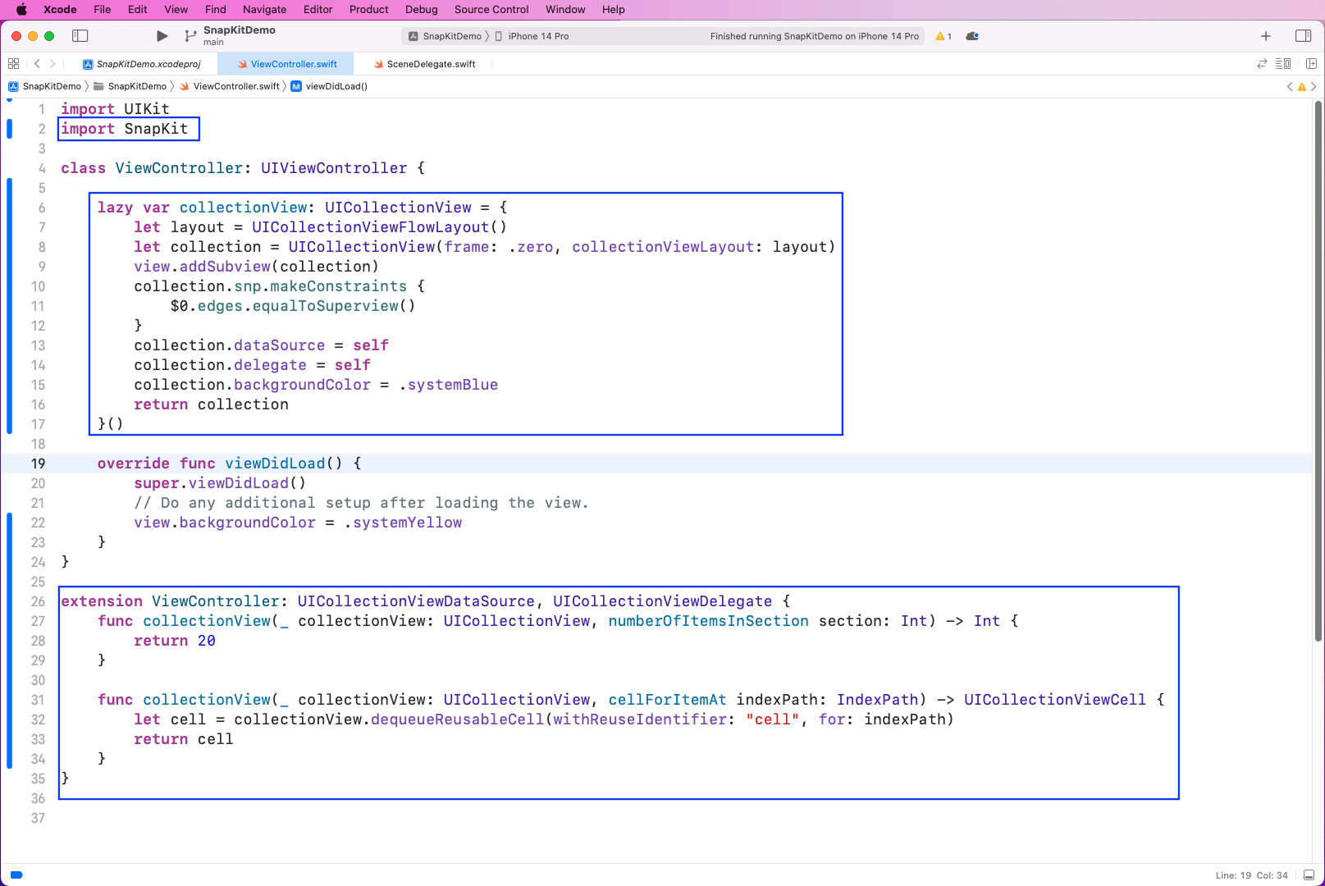Open the Help menu
Screen dimensions: 1325x886
click(x=614, y=9)
